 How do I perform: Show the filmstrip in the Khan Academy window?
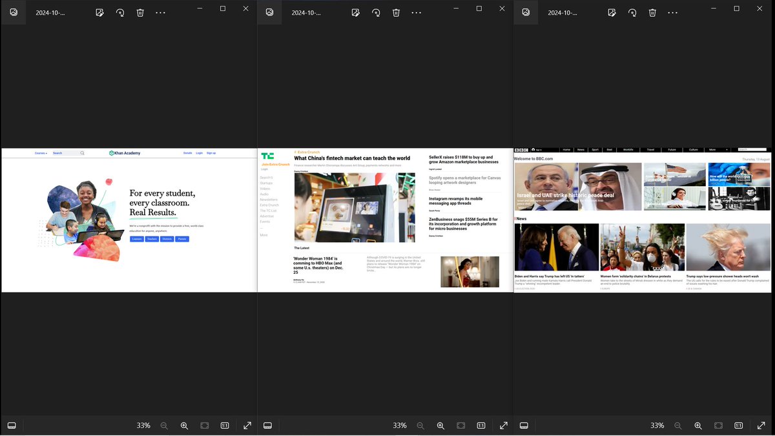12,426
